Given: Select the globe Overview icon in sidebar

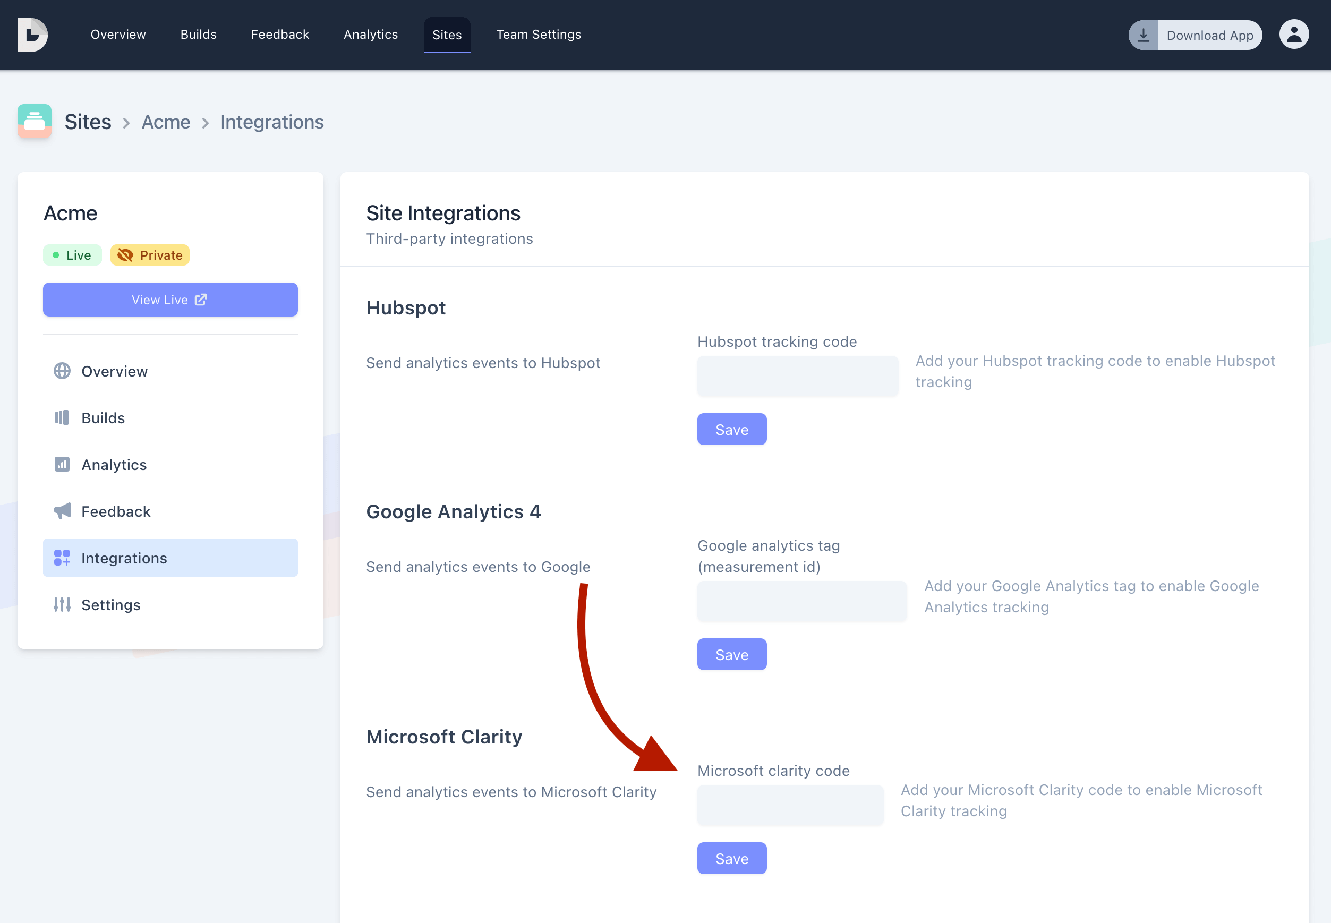Looking at the screenshot, I should pos(61,371).
